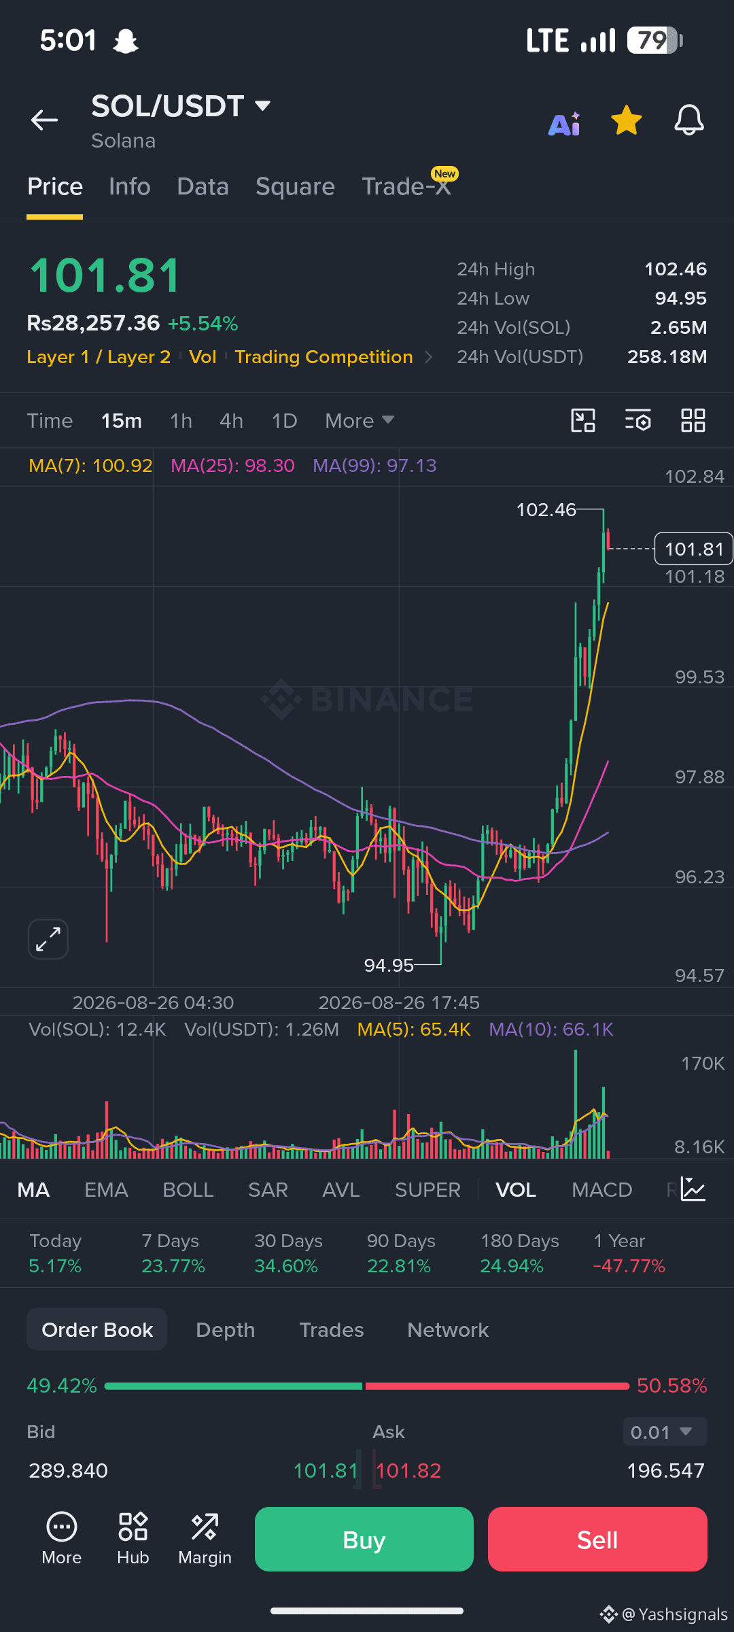Select the SUPER indicator
Screen dimensions: 734x1632
tap(427, 1190)
